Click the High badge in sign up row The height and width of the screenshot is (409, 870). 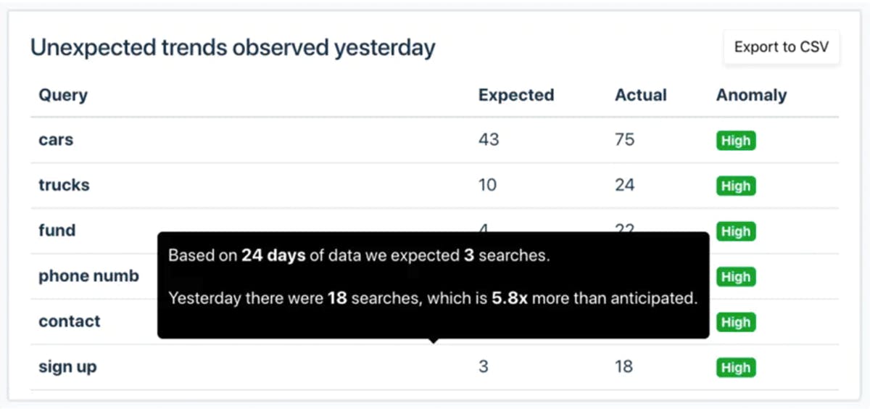coord(736,368)
